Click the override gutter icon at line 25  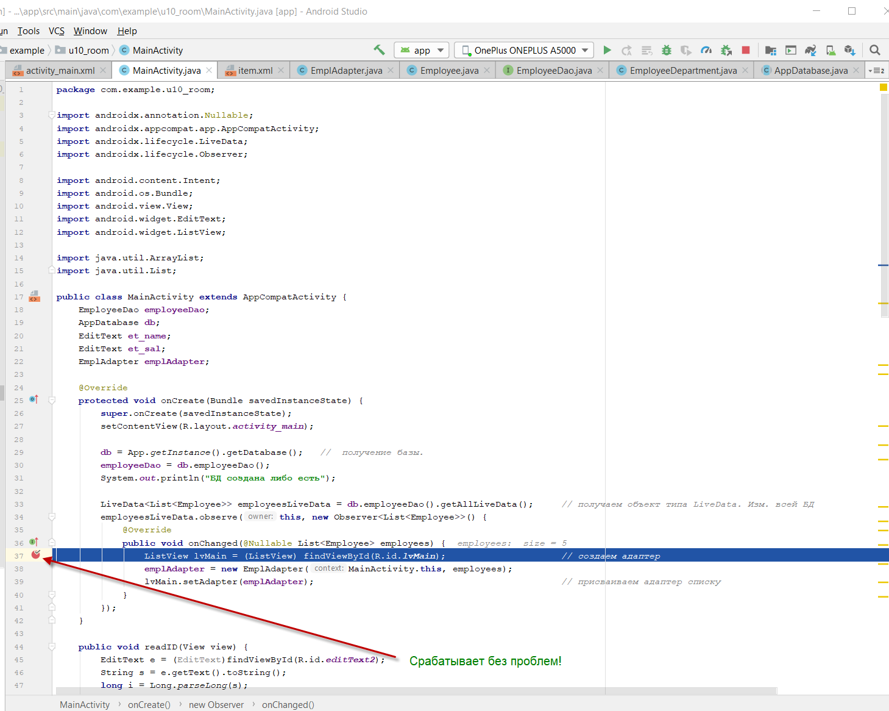point(34,399)
